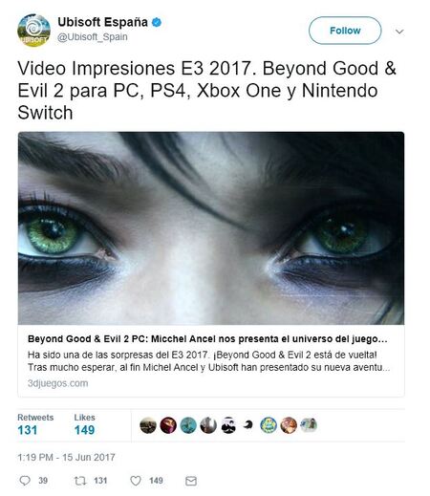Open the black-and-white panda-like liker avatar
The height and width of the screenshot is (496, 430).
pos(228,425)
